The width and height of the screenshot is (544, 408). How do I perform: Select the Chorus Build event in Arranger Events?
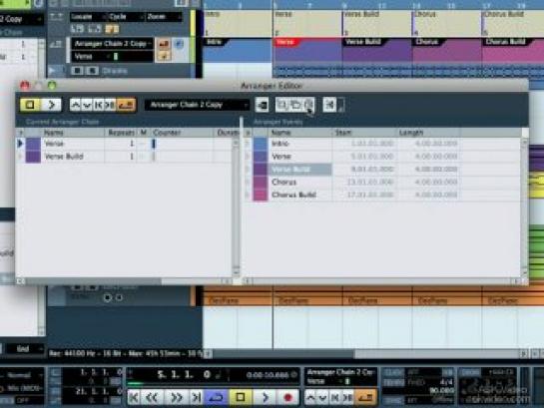[x=293, y=195]
